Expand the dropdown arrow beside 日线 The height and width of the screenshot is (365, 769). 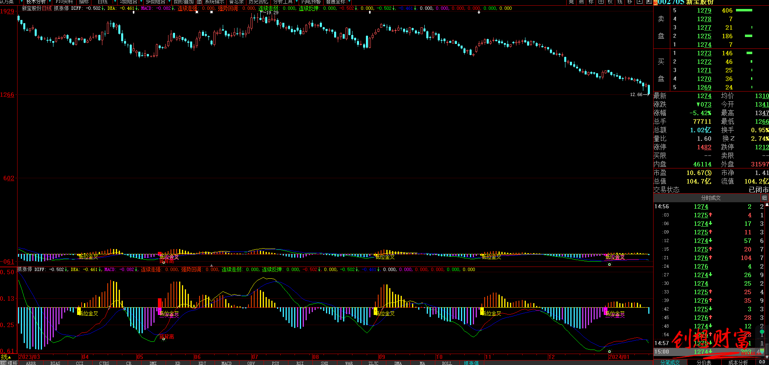(115, 2)
